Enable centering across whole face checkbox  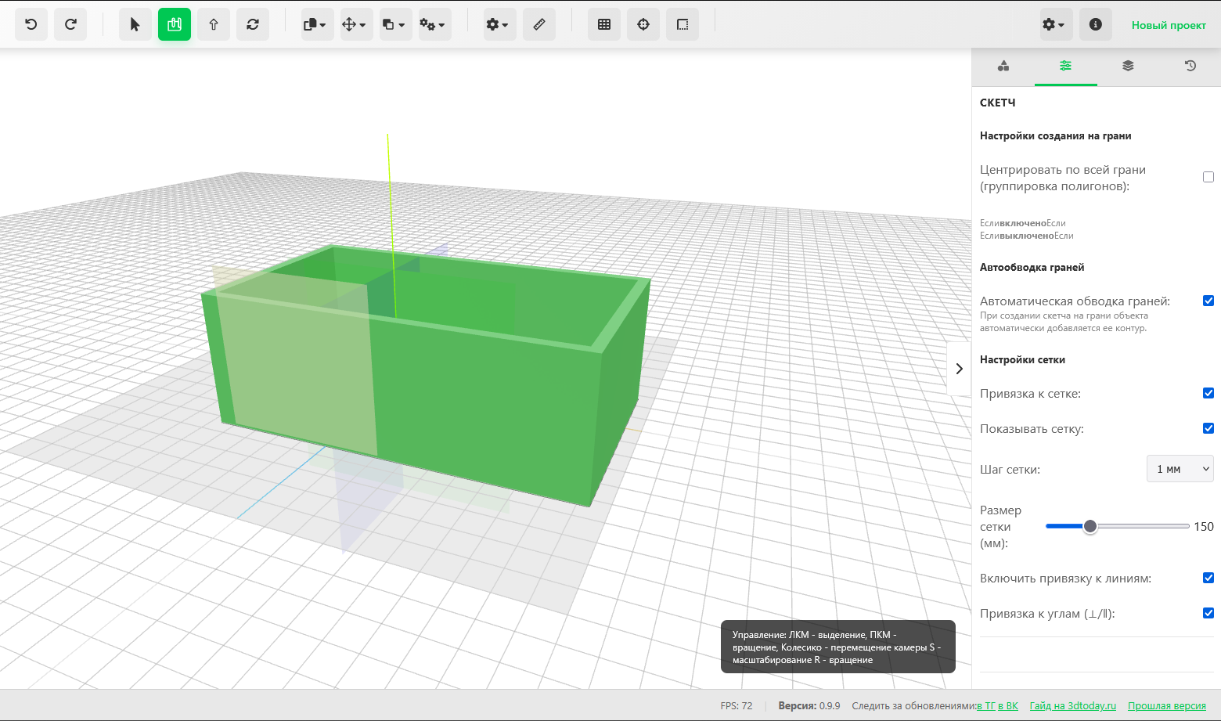pos(1208,177)
